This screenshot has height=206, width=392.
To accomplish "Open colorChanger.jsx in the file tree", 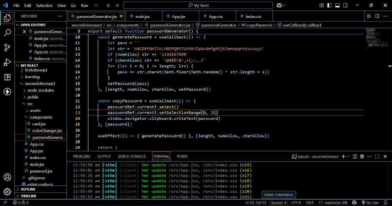I will point(47,131).
